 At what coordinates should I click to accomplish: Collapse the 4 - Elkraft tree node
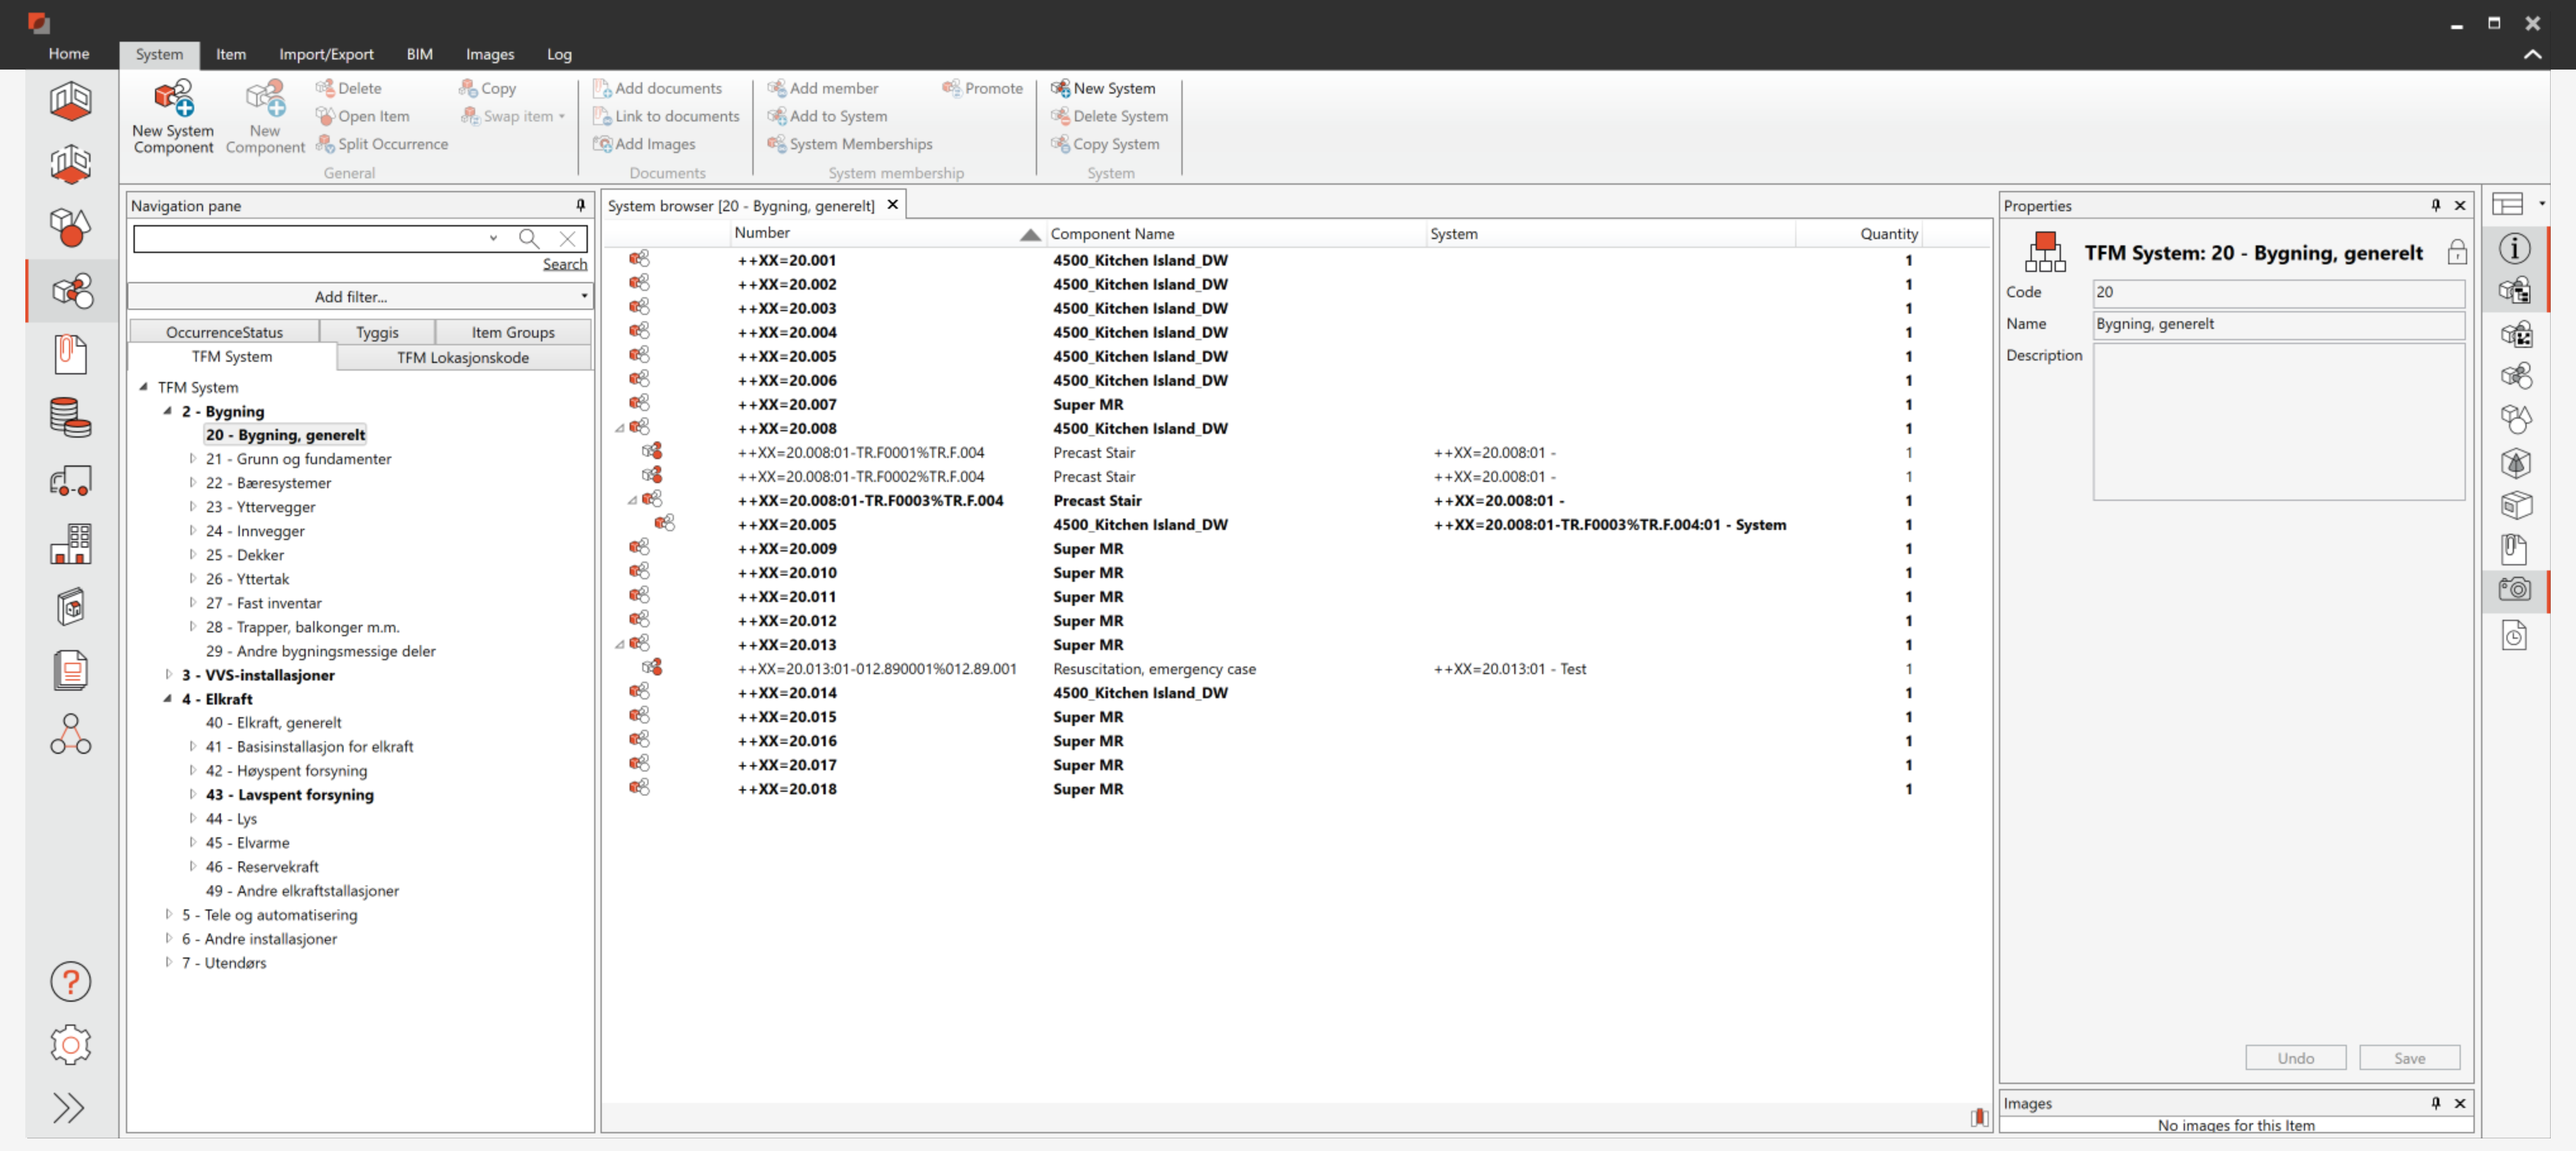tap(168, 698)
